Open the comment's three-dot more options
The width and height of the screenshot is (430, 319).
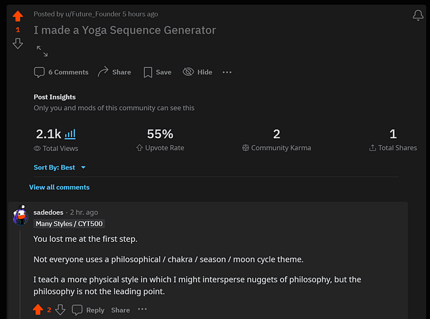click(x=142, y=310)
